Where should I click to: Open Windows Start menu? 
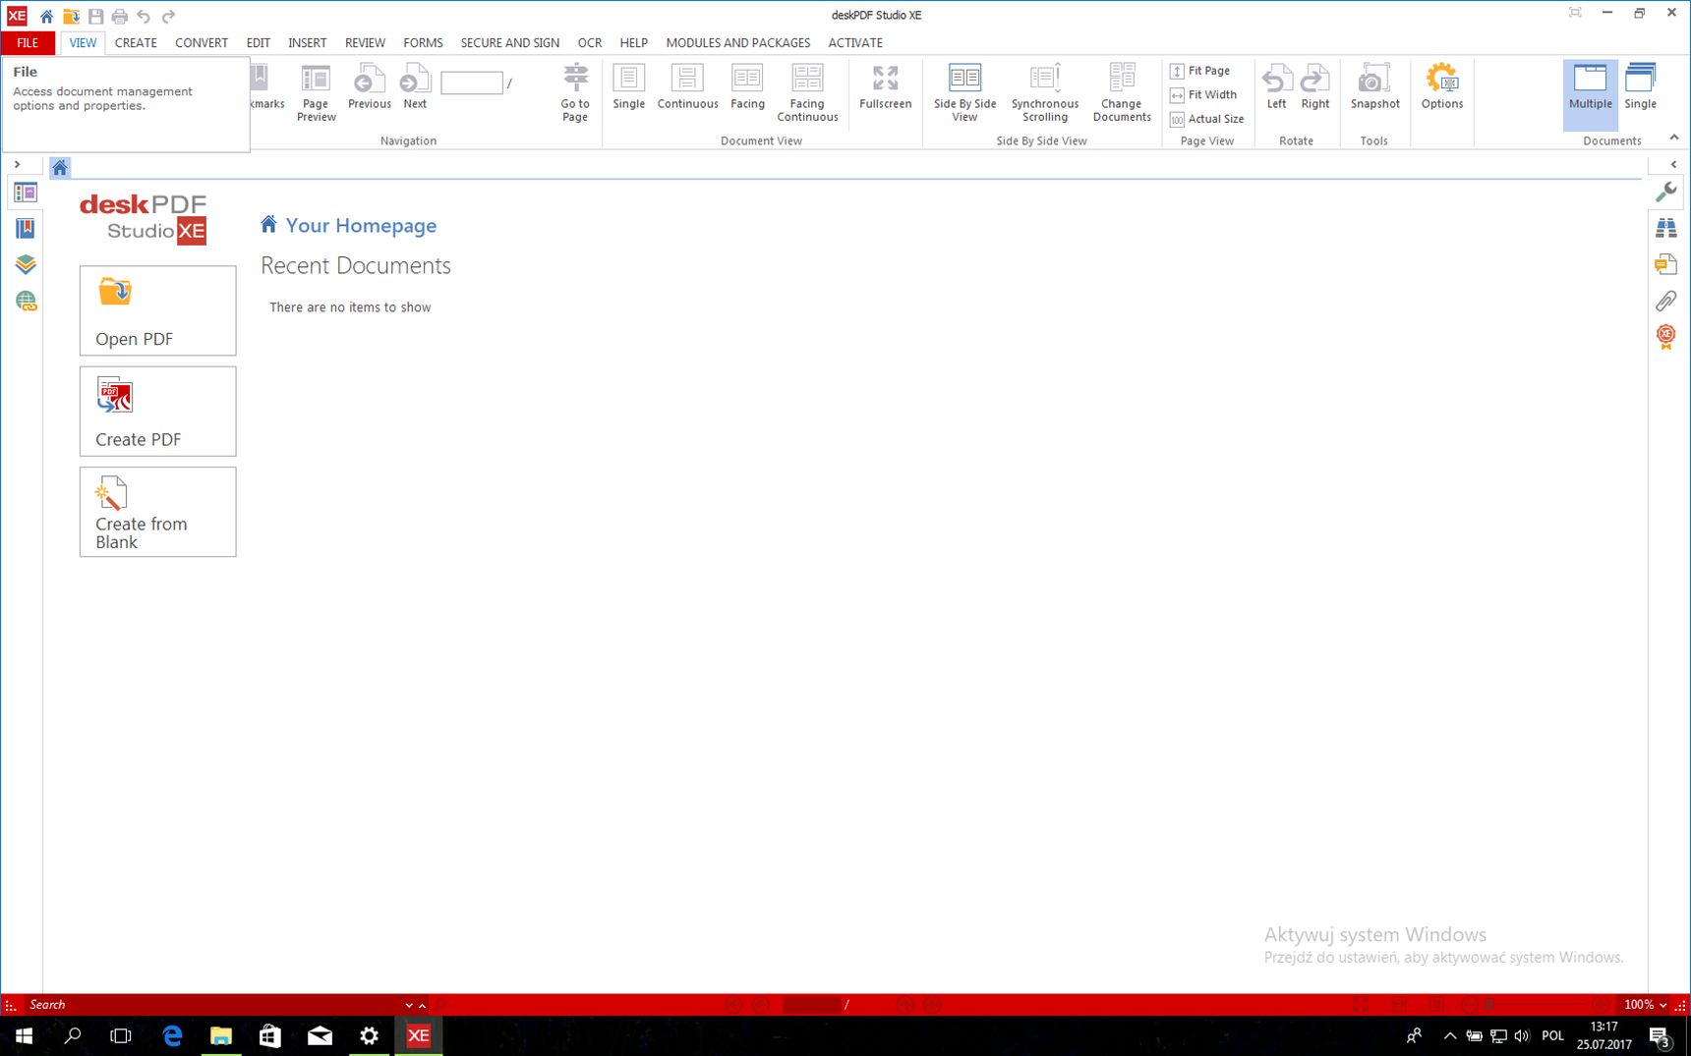pyautogui.click(x=24, y=1035)
